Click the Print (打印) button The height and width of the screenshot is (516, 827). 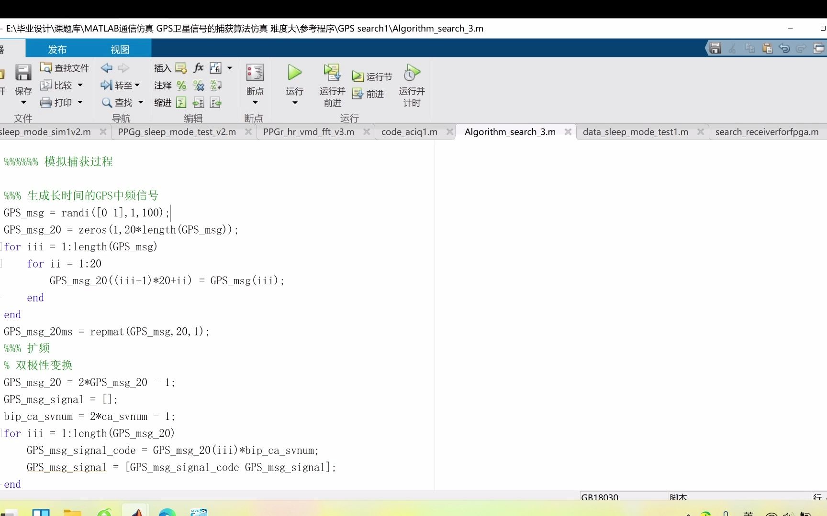tap(56, 102)
